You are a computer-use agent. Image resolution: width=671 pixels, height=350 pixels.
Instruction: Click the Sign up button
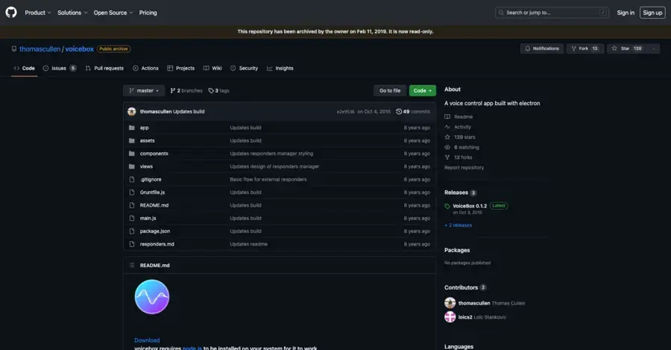coord(652,13)
